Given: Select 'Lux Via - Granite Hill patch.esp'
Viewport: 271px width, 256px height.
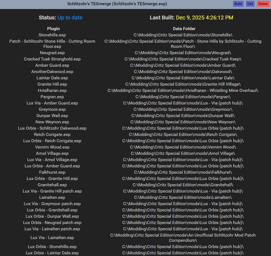Looking at the screenshot, I should [52, 191].
